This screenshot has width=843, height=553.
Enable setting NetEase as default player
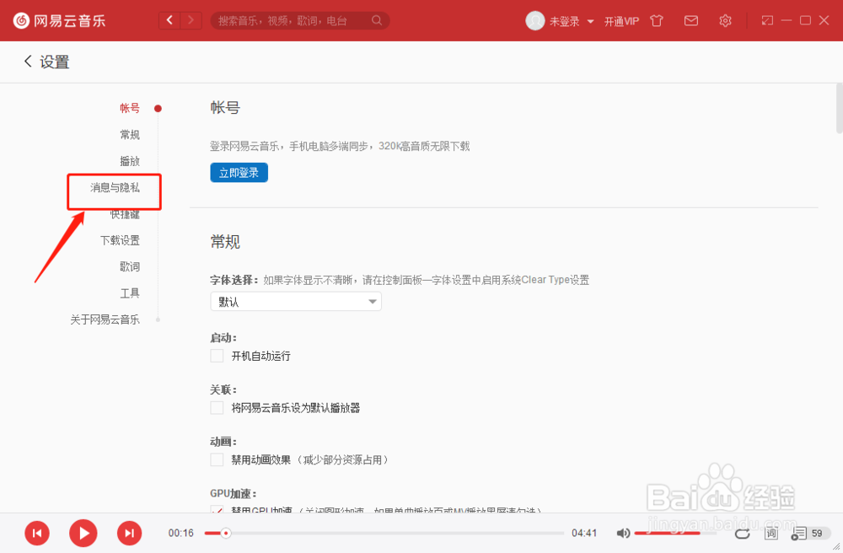pyautogui.click(x=216, y=407)
